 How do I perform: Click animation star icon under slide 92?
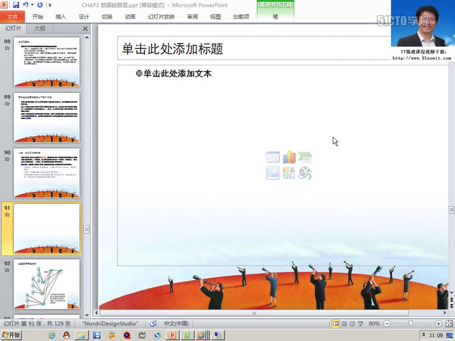pos(7,271)
